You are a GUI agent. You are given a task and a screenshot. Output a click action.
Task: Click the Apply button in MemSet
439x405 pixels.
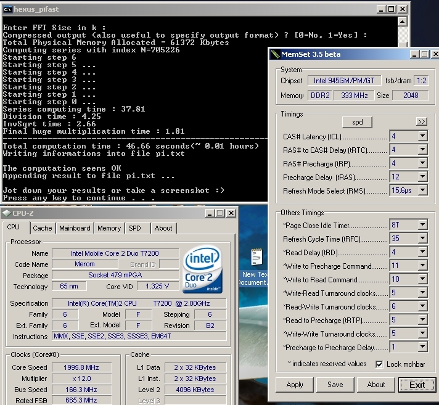295,385
